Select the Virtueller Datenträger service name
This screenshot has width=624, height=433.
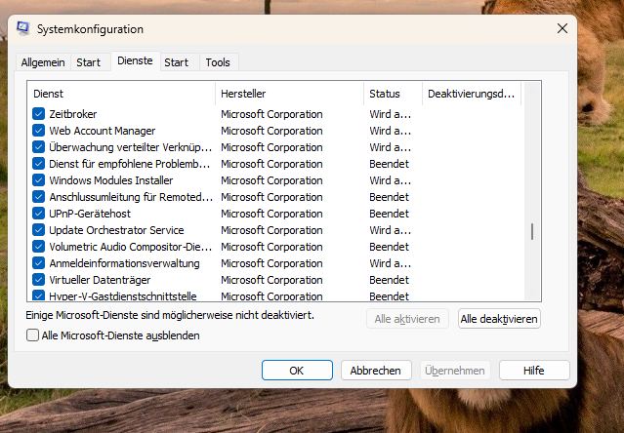tap(100, 280)
